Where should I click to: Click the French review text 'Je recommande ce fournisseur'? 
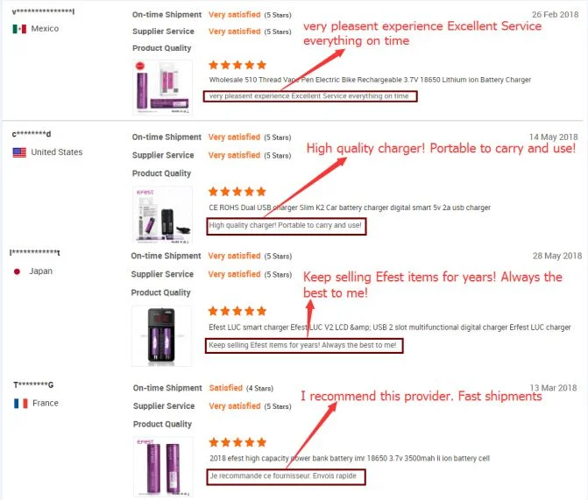(285, 477)
